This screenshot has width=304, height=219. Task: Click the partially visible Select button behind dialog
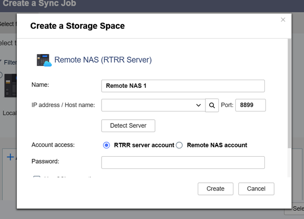click(298, 209)
